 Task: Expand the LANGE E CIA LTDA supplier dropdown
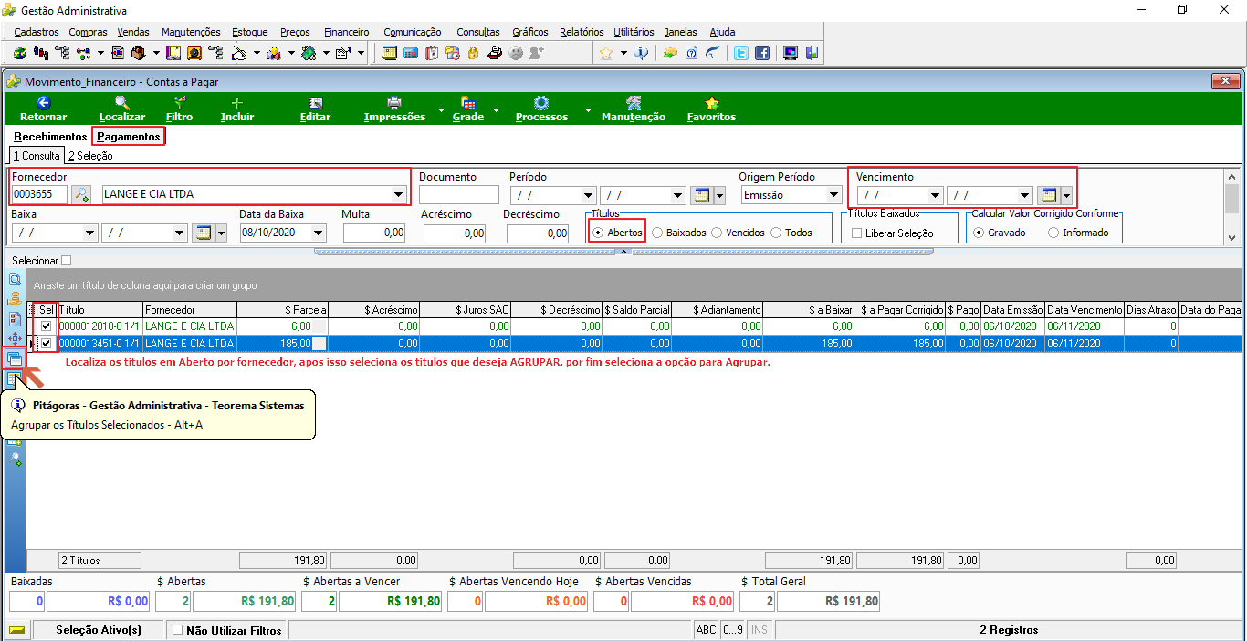pyautogui.click(x=398, y=194)
